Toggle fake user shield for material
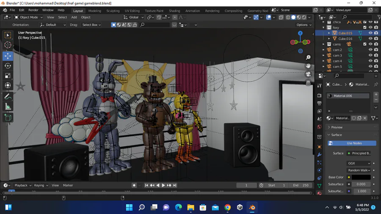The height and width of the screenshot is (214, 381). (354, 118)
